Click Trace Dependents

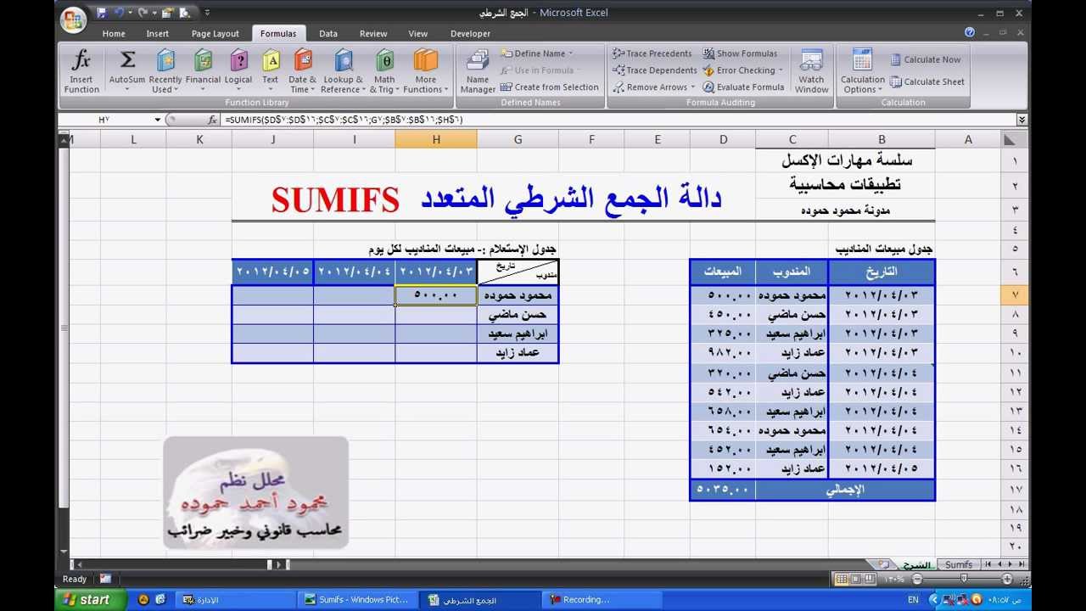(654, 70)
